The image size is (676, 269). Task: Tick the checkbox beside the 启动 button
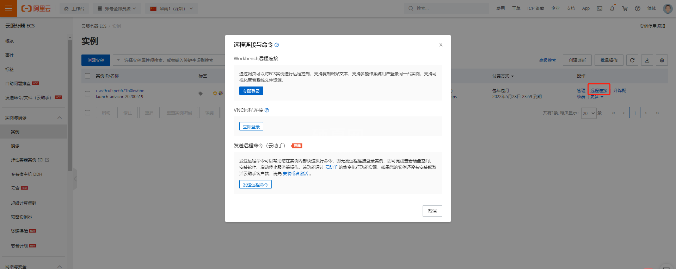click(x=88, y=113)
